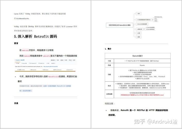The height and width of the screenshot is (129, 182).
Task: Click the 目录 subheading on the left page
Action: click(16, 103)
